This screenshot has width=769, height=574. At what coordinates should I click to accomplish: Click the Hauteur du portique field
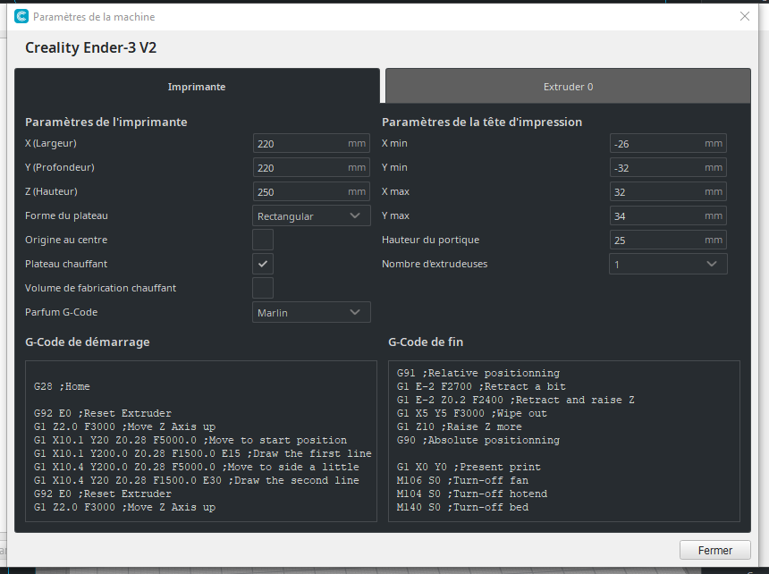click(668, 240)
